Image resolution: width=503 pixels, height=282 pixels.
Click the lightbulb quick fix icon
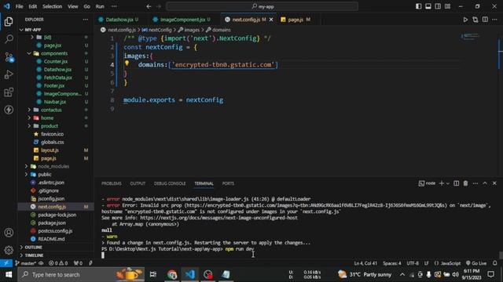tap(127, 63)
